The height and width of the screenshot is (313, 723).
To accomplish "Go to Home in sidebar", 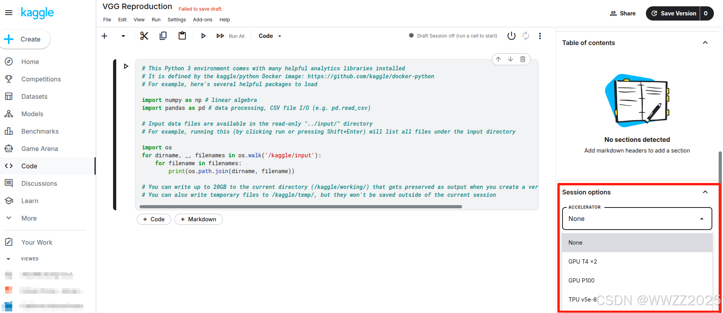I will pos(30,62).
